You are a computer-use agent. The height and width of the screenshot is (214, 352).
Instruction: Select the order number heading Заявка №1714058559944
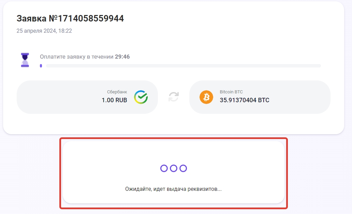pyautogui.click(x=70, y=19)
